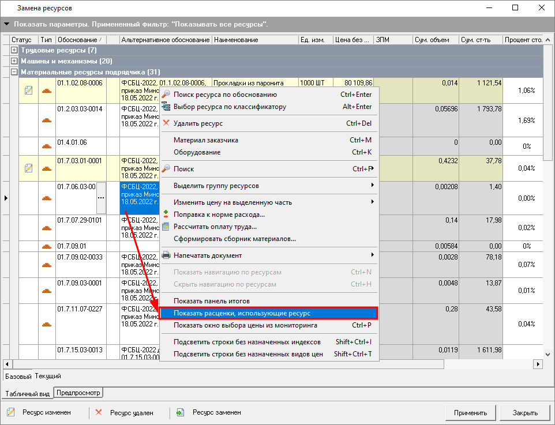Click the red X icon for 'Удалить ресурс'
The image size is (555, 425).
click(x=166, y=123)
